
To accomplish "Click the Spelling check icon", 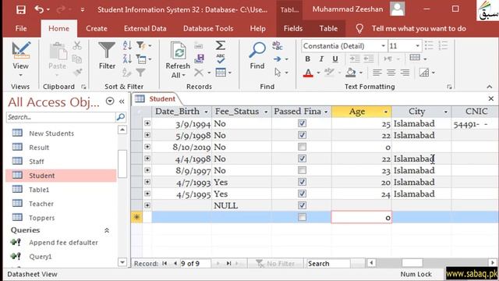I will 220,59.
